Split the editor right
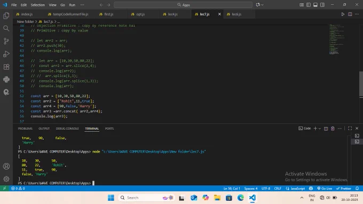The image size is (363, 204). pos(350,14)
